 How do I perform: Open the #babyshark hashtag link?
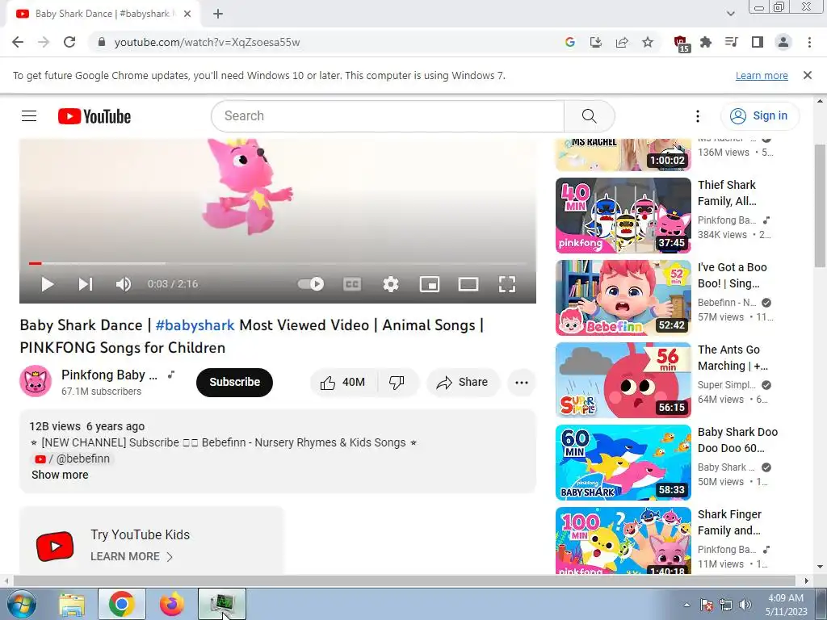pyautogui.click(x=195, y=325)
